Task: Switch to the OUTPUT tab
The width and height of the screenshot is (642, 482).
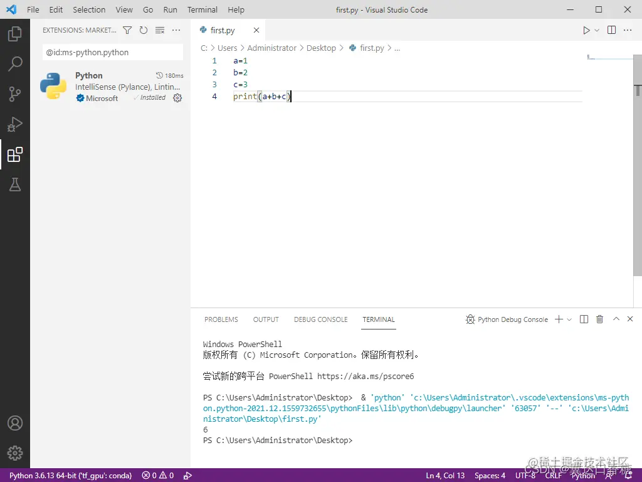Action: point(266,319)
